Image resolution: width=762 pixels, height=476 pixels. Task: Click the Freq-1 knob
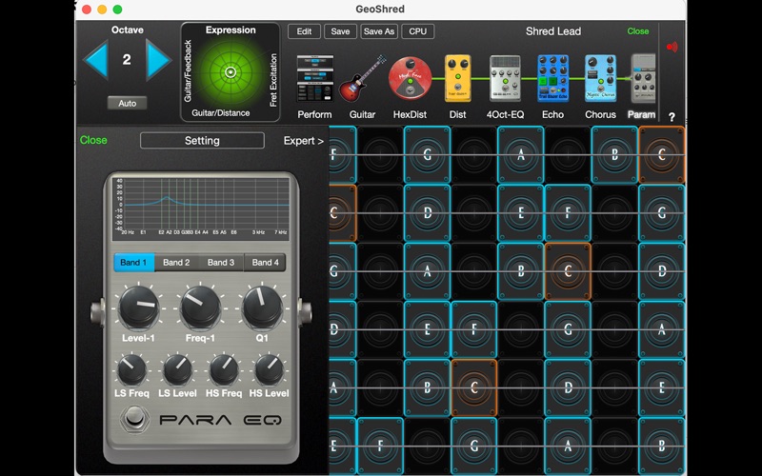point(200,307)
